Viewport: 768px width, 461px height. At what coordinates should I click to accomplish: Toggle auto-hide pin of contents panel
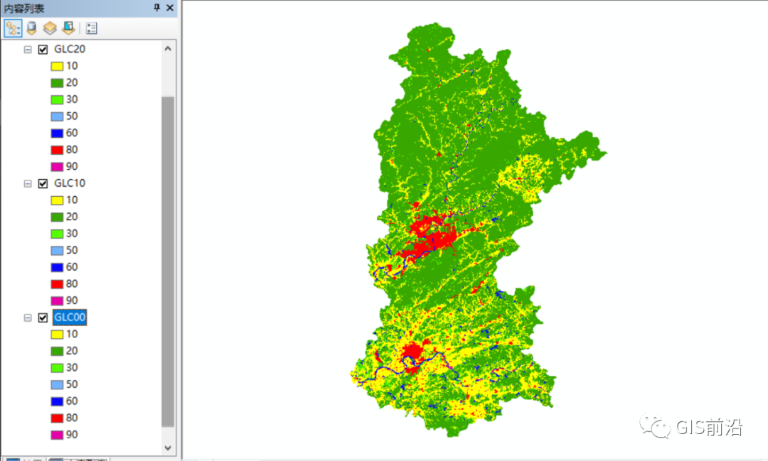click(156, 7)
